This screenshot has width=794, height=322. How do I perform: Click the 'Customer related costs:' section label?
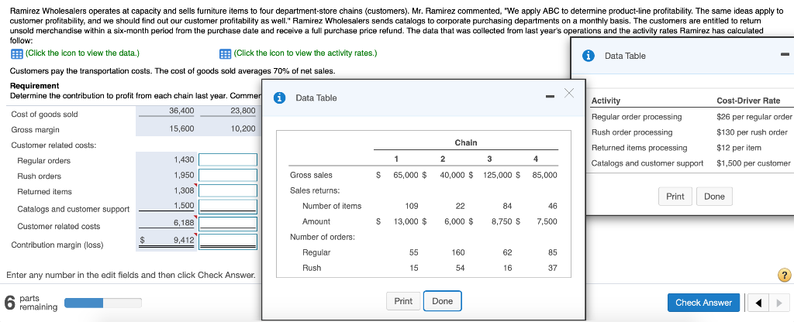coord(54,145)
